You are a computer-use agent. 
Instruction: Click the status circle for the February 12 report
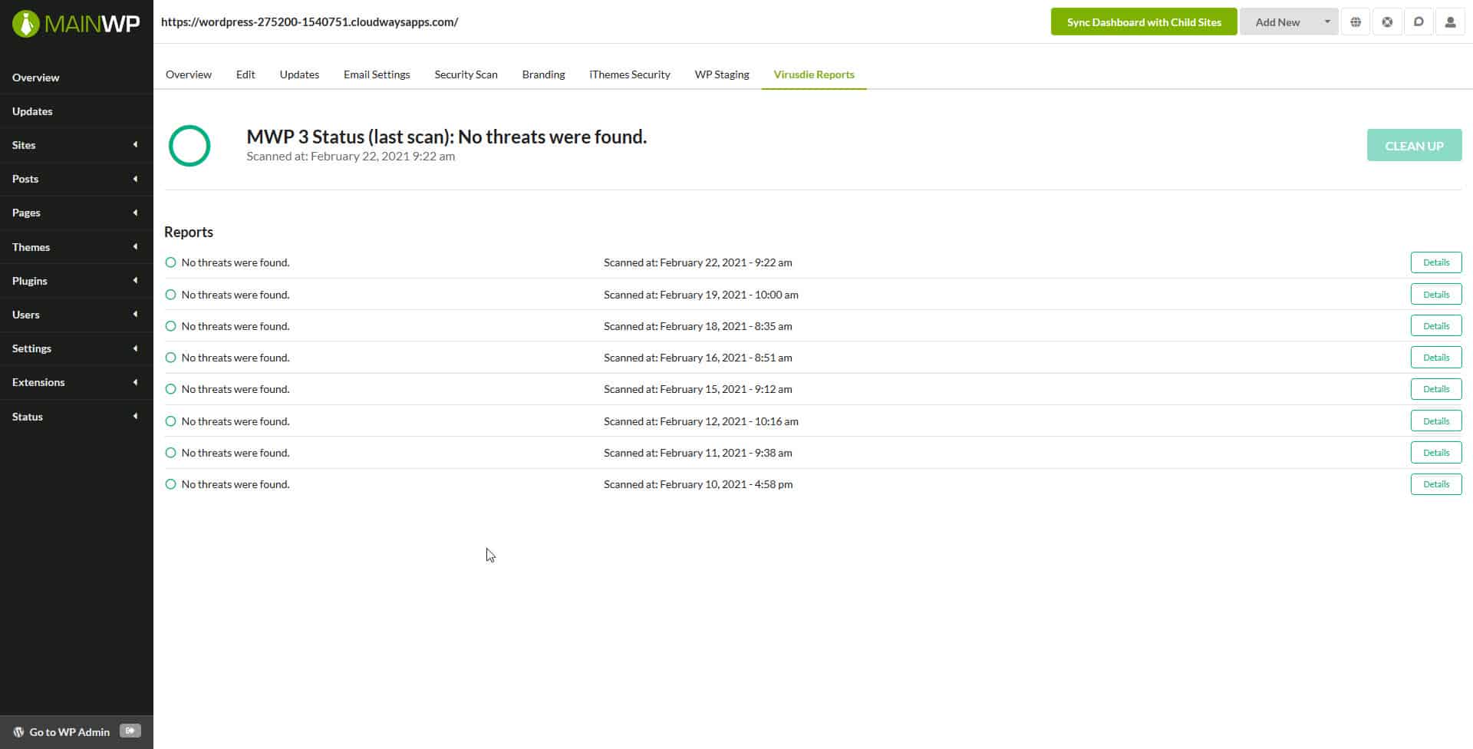171,421
